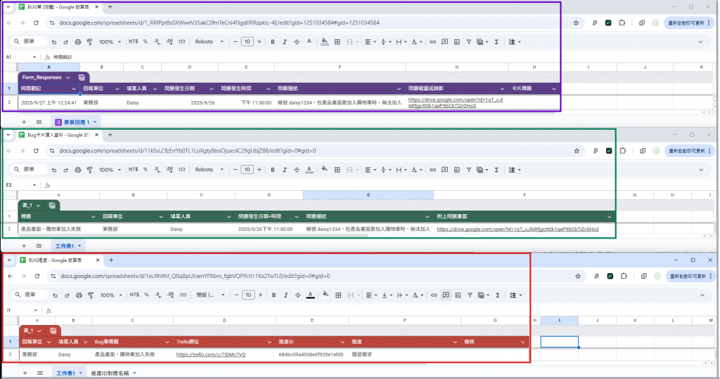720x379 pixels.
Task: Open the Roboto font dropdown in BUG單 window
Action: pos(209,41)
